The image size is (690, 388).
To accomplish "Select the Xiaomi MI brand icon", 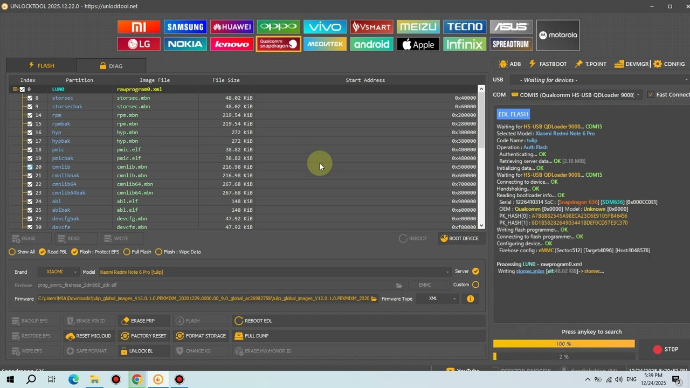I will (x=139, y=27).
